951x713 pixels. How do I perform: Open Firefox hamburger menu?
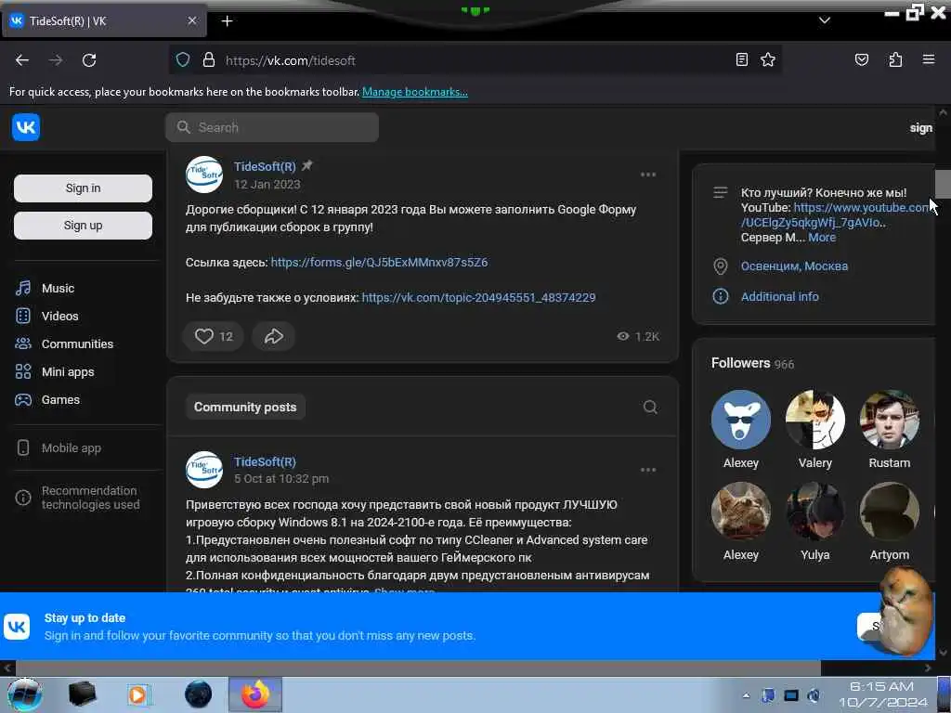(x=928, y=59)
